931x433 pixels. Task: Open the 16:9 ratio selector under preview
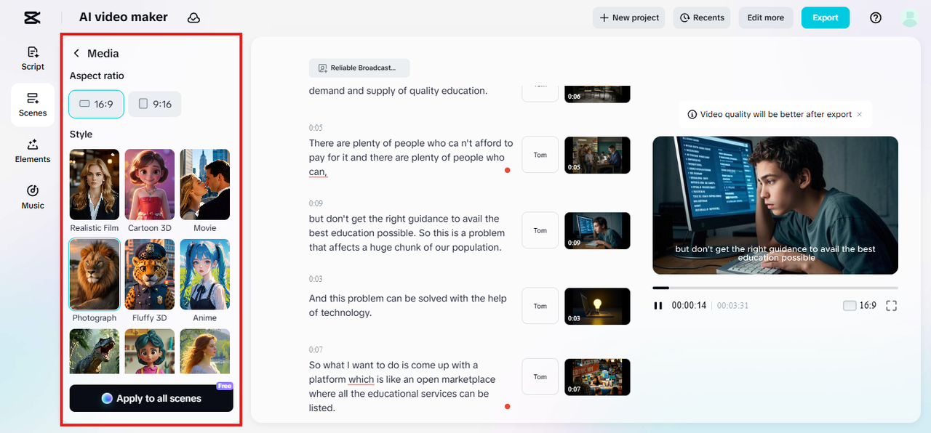pos(860,306)
